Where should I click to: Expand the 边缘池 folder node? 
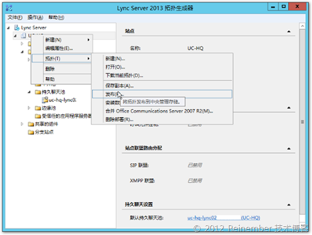tap(29, 108)
